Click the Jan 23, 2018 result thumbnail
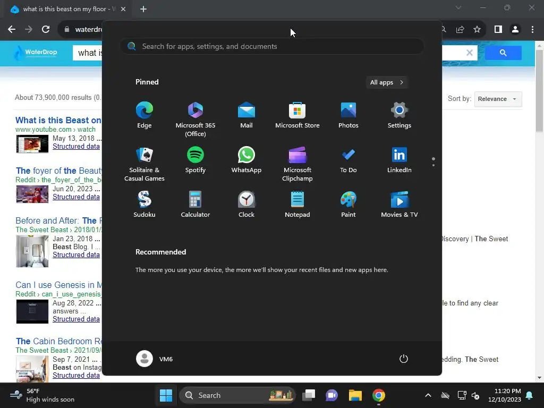544x408 pixels. [x=32, y=251]
